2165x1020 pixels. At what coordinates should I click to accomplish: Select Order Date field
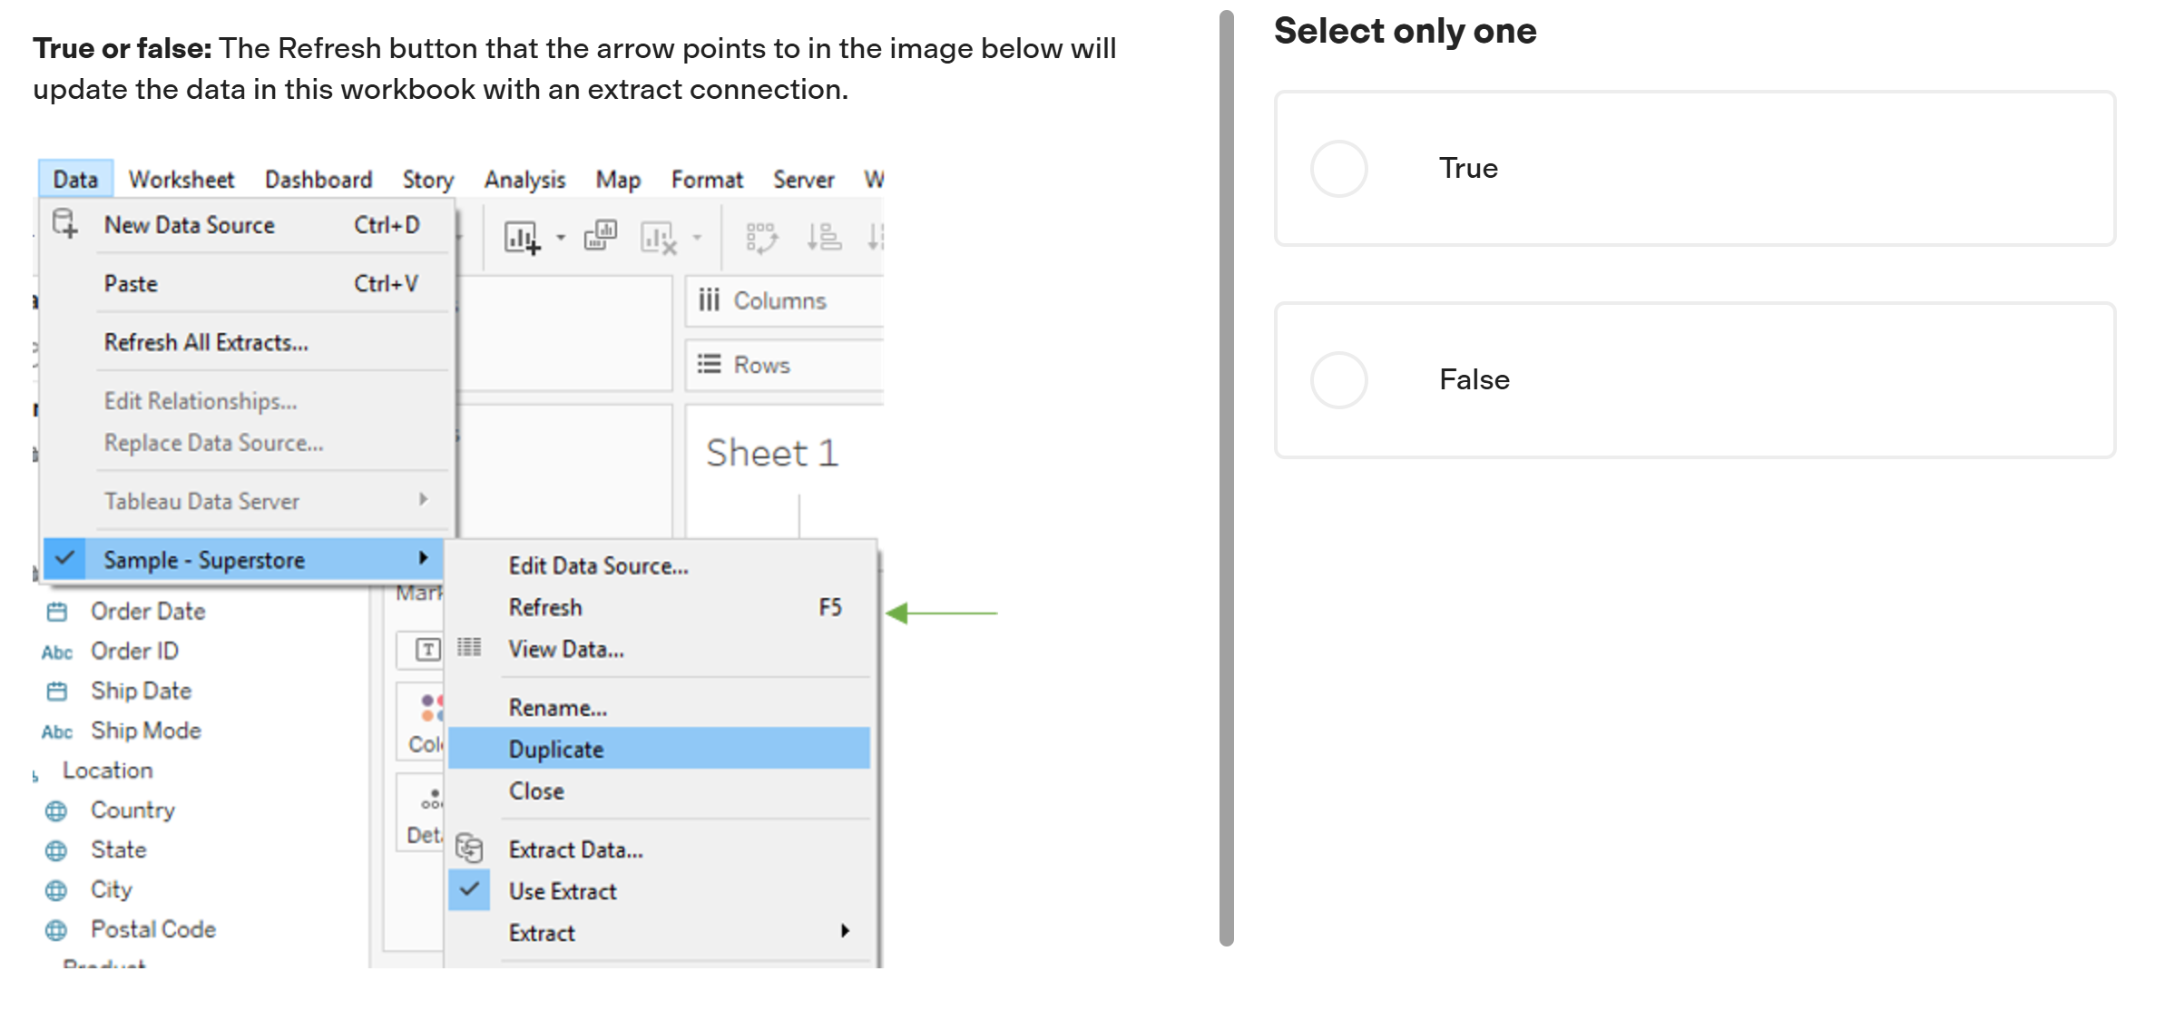tap(148, 612)
